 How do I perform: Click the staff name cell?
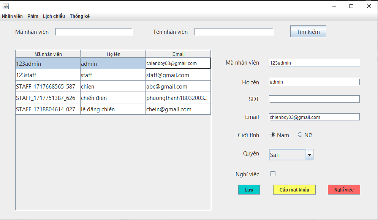coord(113,75)
